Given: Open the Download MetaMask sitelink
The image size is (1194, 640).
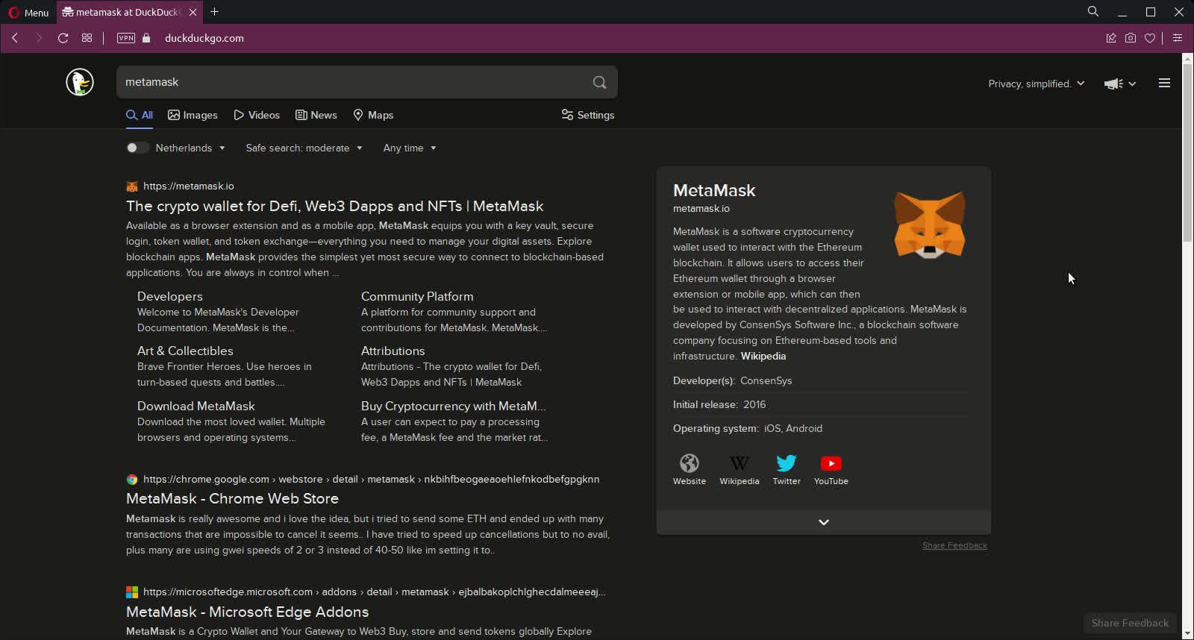Looking at the screenshot, I should [196, 406].
